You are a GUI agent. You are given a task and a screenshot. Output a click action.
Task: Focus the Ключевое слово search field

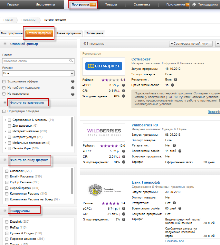point(38,61)
